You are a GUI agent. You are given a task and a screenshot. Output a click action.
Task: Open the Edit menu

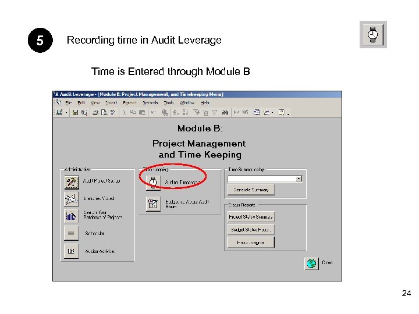(x=81, y=102)
